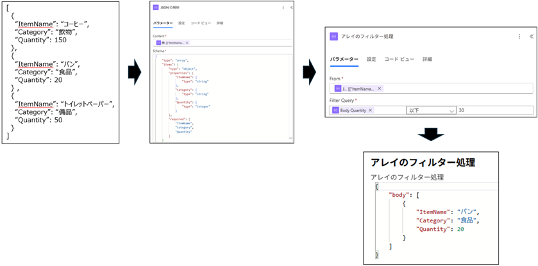The width and height of the screenshot is (538, 266).
Task: Click inside the Schema editor box
Action: tap(221, 98)
